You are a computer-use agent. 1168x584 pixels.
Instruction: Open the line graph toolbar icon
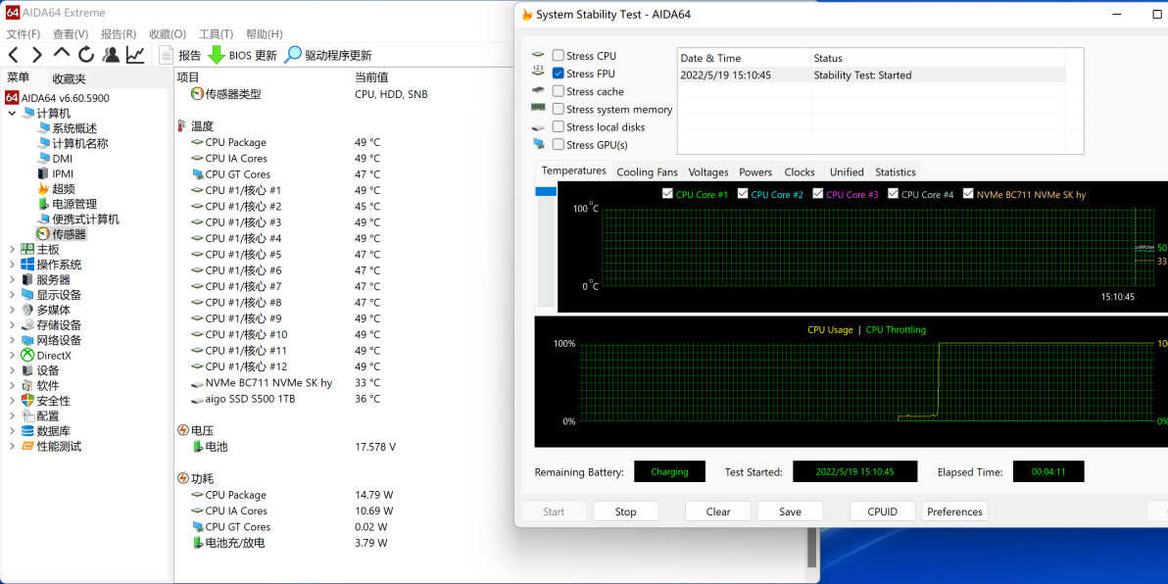click(x=135, y=54)
